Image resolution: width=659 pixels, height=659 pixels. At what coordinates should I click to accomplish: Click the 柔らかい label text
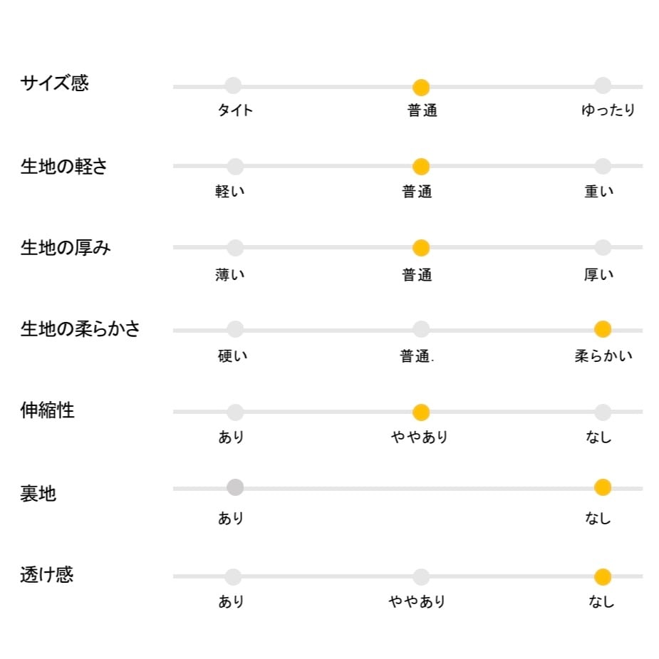pyautogui.click(x=603, y=356)
